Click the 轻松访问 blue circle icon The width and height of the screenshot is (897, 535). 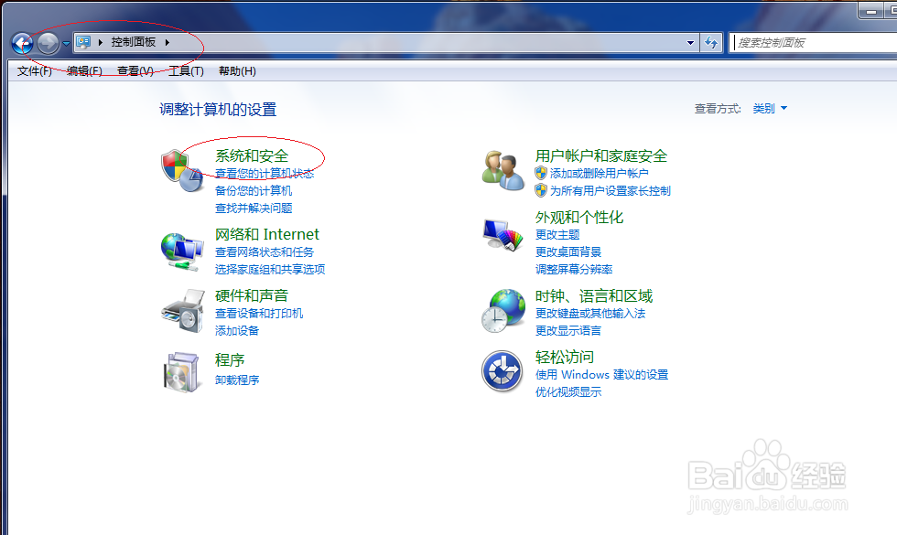[x=502, y=371]
